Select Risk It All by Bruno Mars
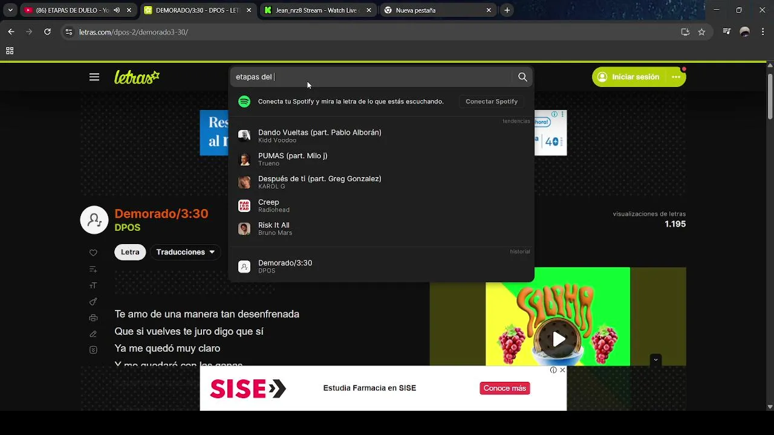The image size is (774, 435). pos(382,228)
